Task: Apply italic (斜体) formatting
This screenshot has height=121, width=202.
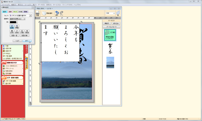Action: point(17,32)
